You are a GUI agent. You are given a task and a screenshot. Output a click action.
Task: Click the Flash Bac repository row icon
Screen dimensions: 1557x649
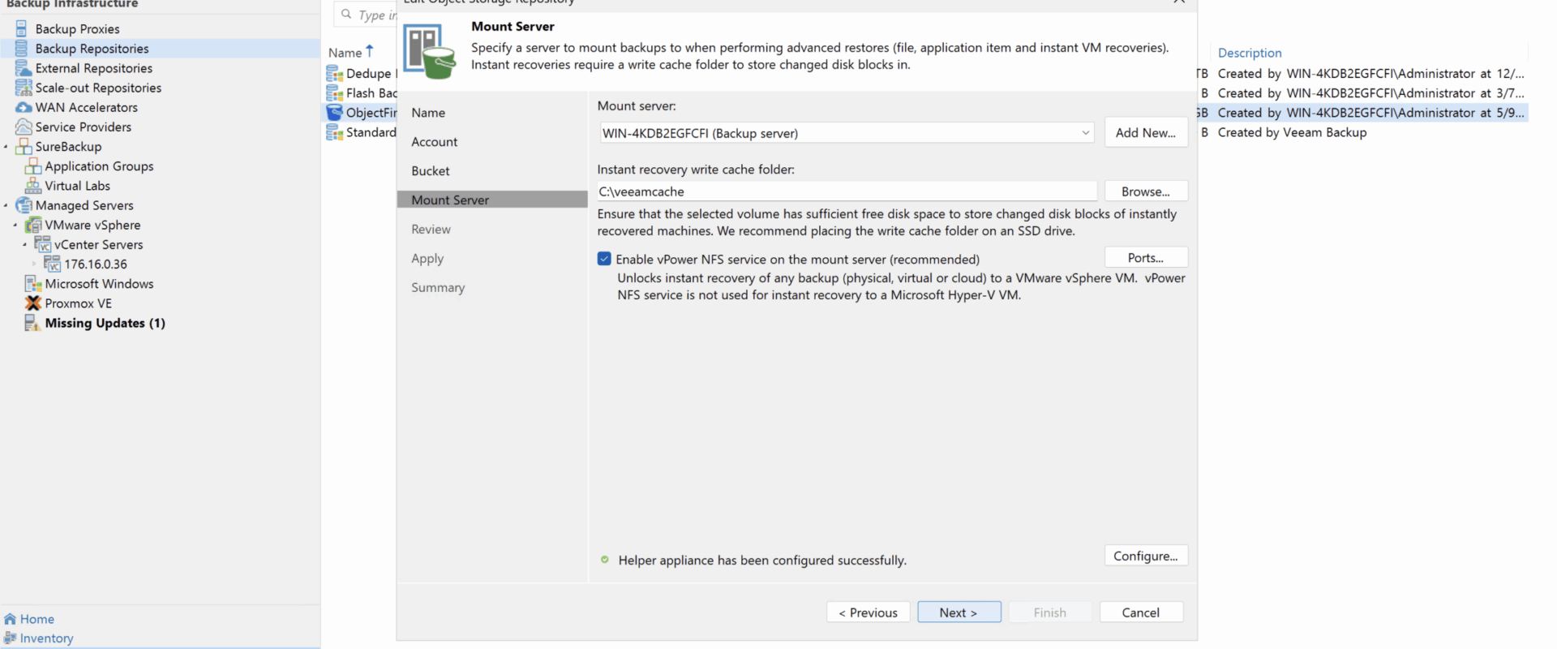[x=334, y=92]
